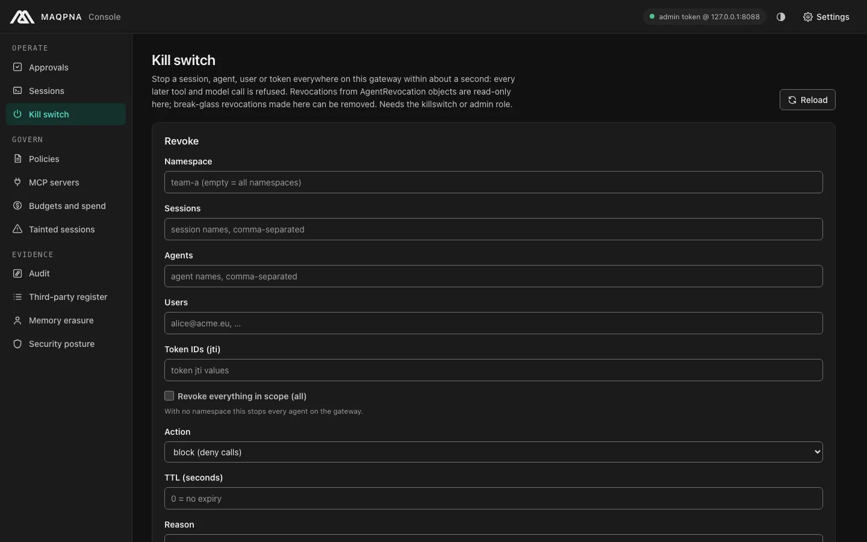Click the Third-party register list icon
The height and width of the screenshot is (542, 867).
(17, 296)
